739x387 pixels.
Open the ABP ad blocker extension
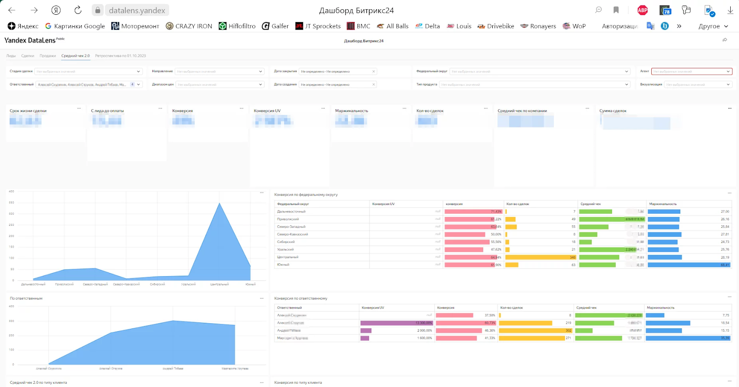[642, 10]
